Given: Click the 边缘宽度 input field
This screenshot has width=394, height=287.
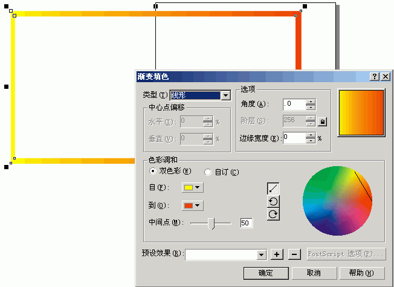Looking at the screenshot, I should coord(294,138).
